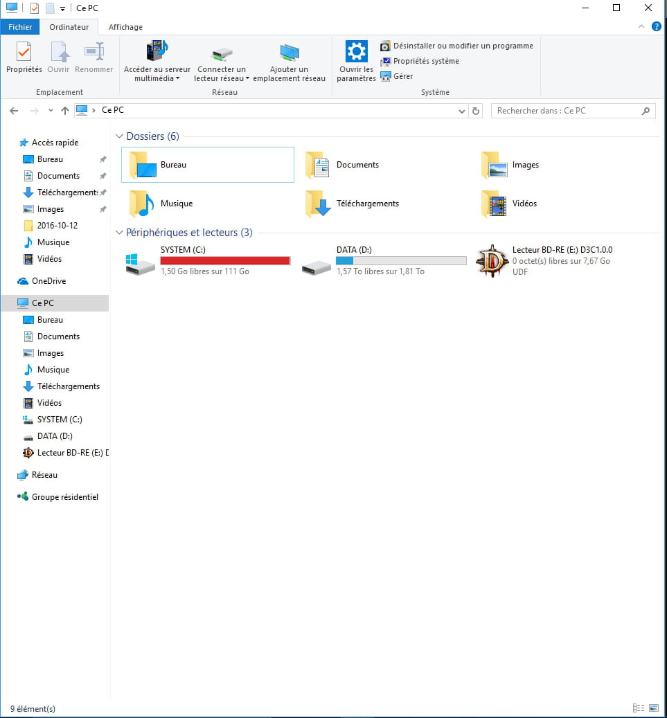
Task: Click quick access Properties checkmark icon in title bar
Action: click(x=35, y=8)
